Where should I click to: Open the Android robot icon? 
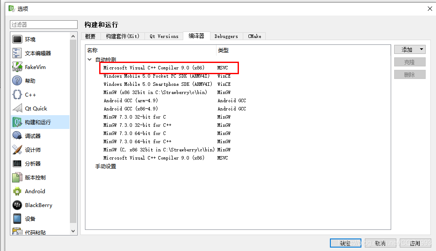(17, 191)
